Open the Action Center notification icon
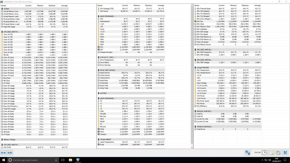Viewport: 290px width, 163px height. 285,160
